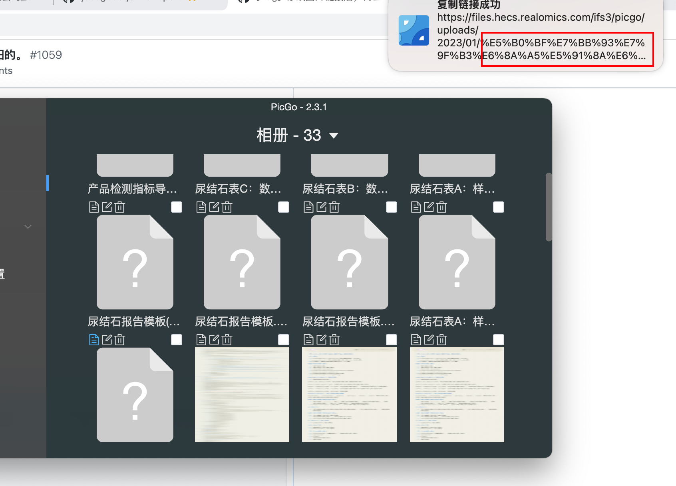Click the album gallery scrollbar thumb
Viewport: 676px width, 486px height.
point(549,207)
